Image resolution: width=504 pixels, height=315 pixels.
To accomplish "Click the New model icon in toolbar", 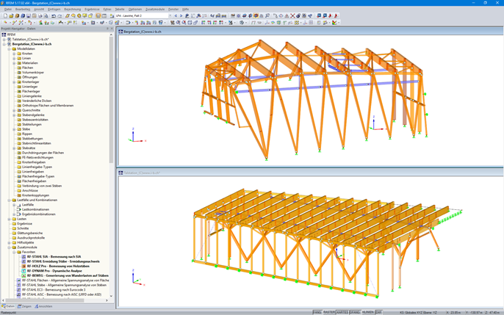I will coord(5,15).
